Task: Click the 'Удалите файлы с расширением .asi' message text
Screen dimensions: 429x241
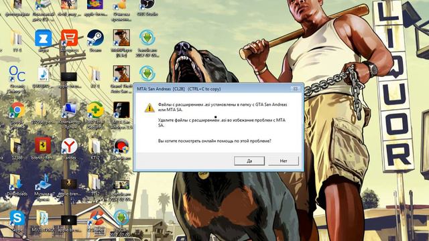Action: (x=222, y=123)
